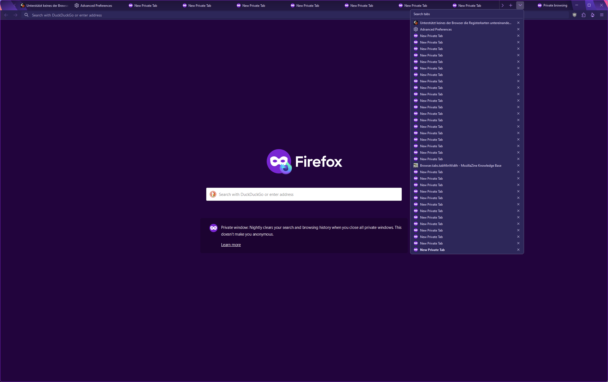Close 'Advanced Preferences' from the list panel
Image resolution: width=608 pixels, height=382 pixels.
(518, 29)
